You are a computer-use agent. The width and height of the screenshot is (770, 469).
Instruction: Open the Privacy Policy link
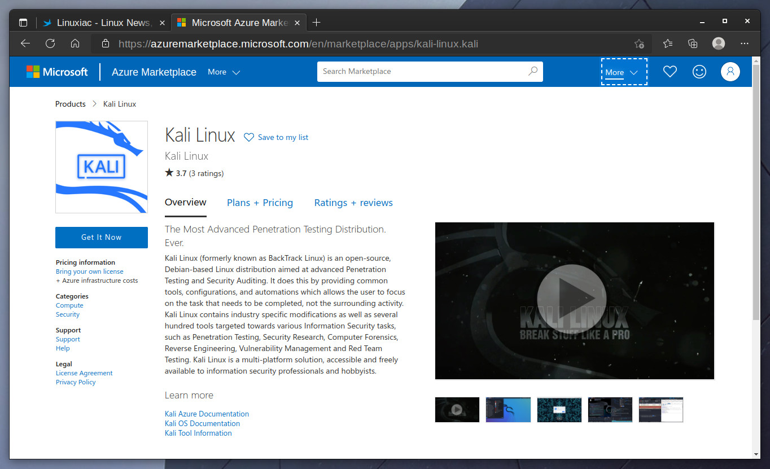76,382
